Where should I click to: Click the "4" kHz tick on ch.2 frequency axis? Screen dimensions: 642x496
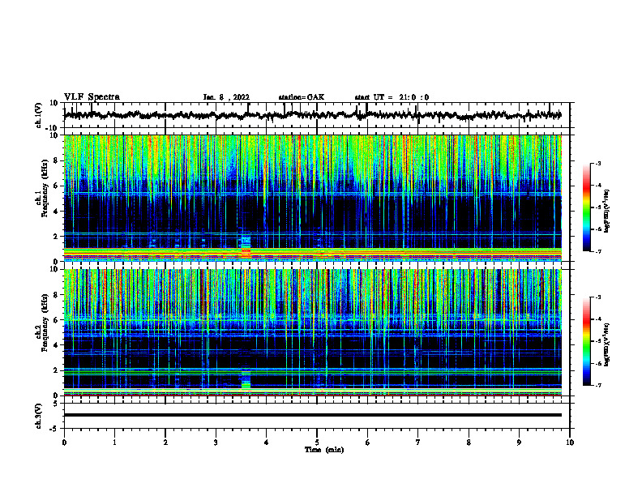click(56, 345)
